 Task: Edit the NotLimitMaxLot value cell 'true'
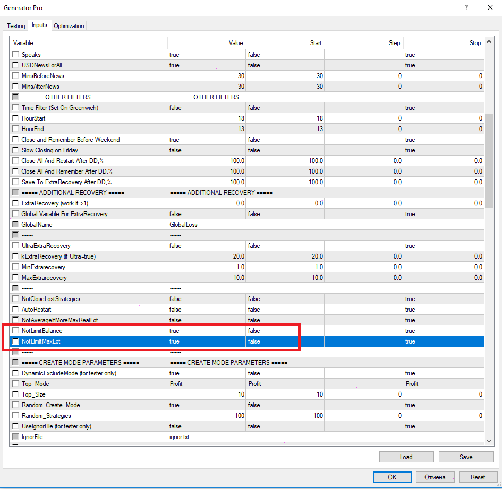pyautogui.click(x=207, y=341)
